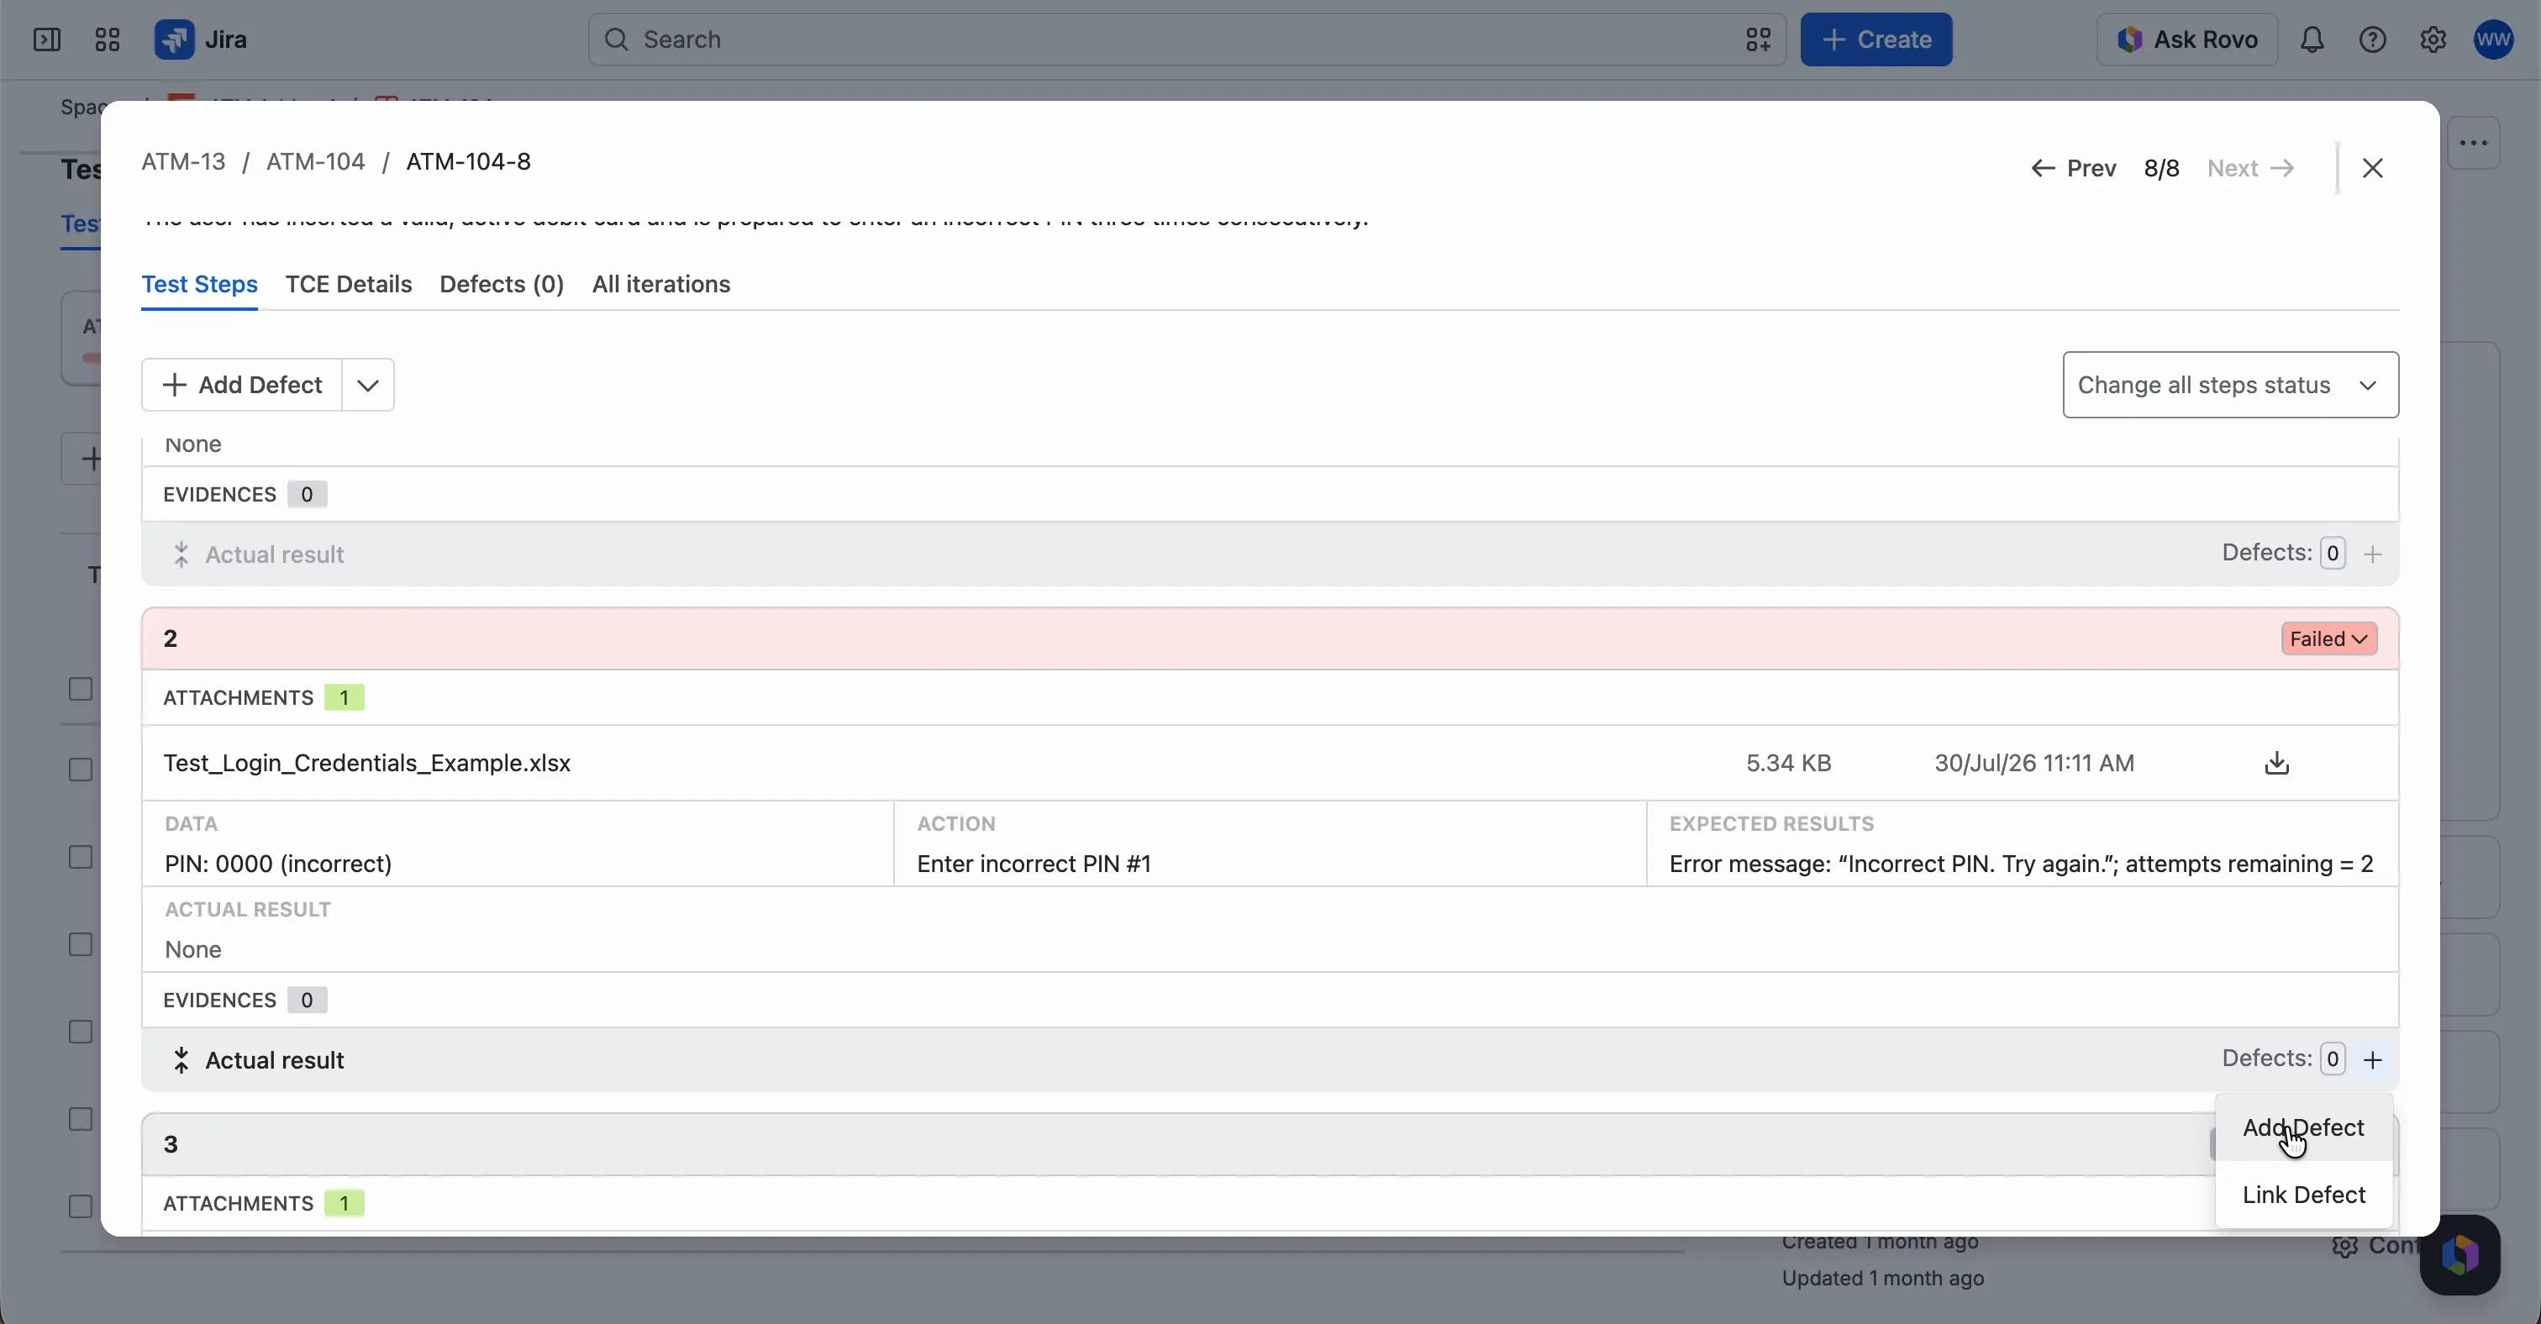View step 2 defects count badge
Image resolution: width=2541 pixels, height=1324 pixels.
[x=2332, y=1059]
